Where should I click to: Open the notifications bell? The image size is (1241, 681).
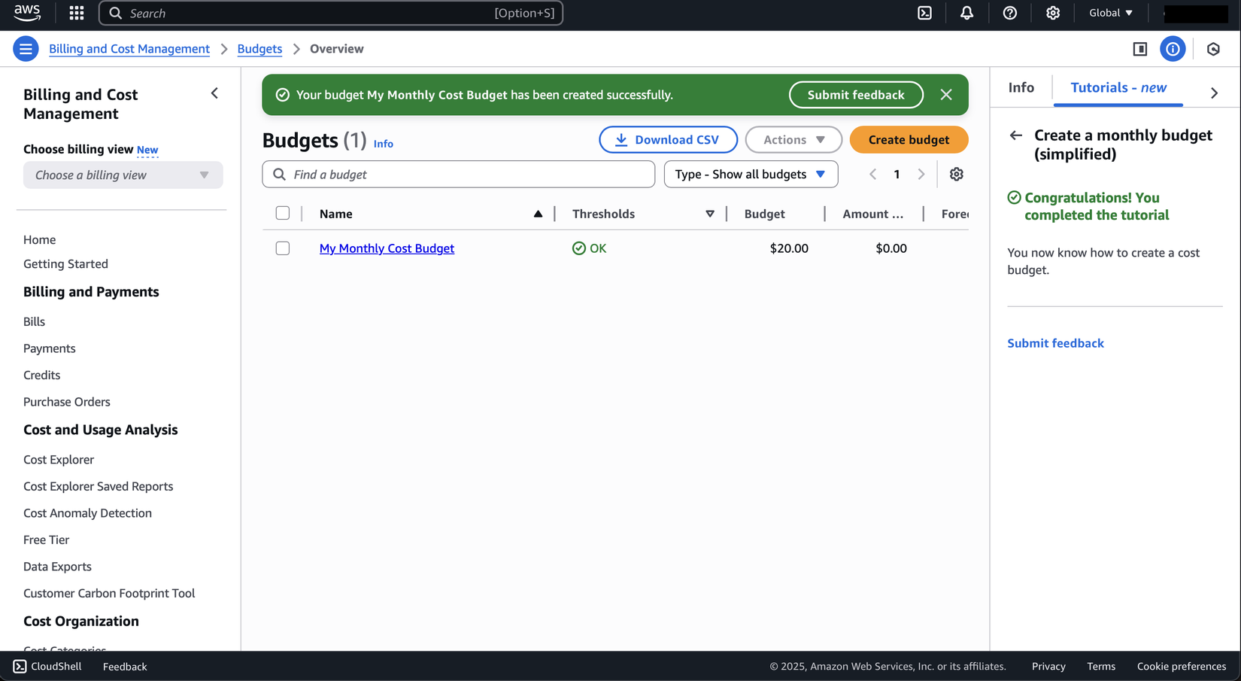966,13
